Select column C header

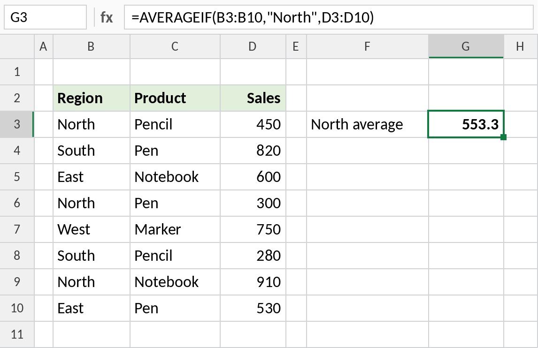point(175,46)
